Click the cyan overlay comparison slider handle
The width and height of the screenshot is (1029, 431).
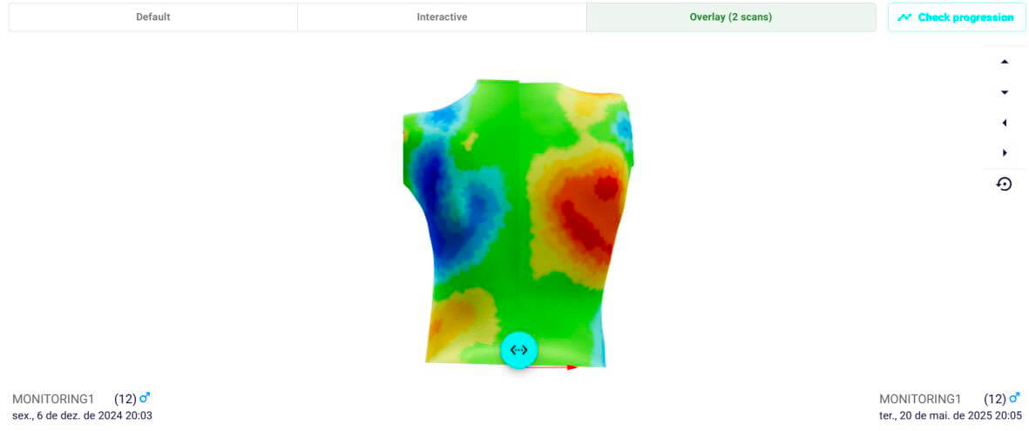click(519, 350)
